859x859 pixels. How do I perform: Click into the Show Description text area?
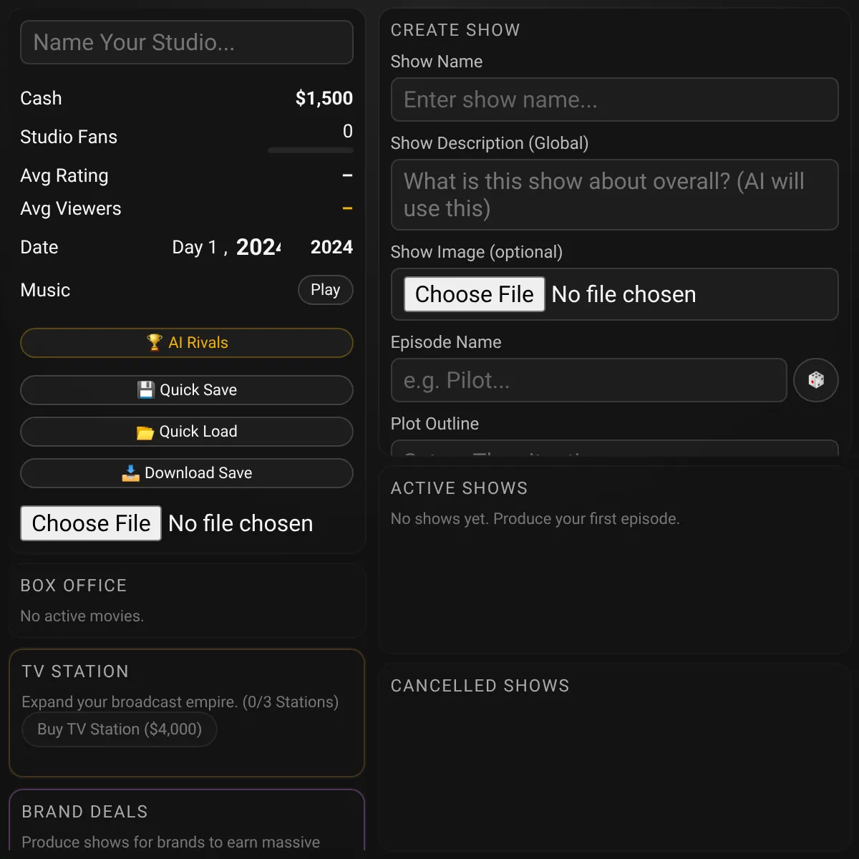click(614, 195)
